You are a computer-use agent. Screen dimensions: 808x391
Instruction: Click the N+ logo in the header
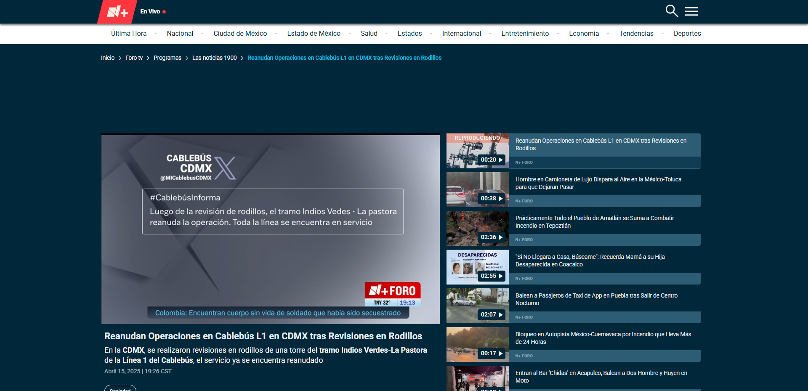click(x=117, y=12)
